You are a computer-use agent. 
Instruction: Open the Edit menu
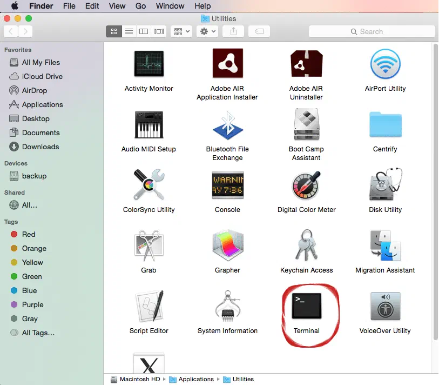pyautogui.click(x=92, y=6)
